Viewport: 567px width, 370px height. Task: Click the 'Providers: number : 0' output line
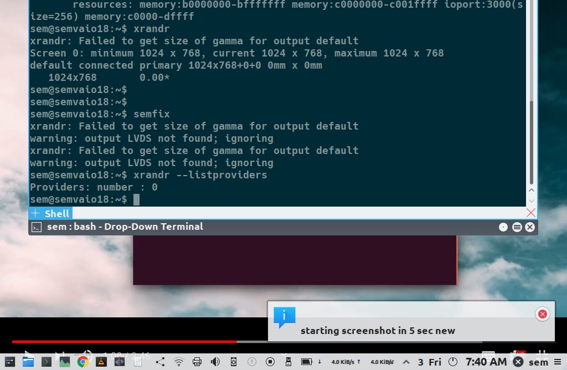tap(94, 187)
